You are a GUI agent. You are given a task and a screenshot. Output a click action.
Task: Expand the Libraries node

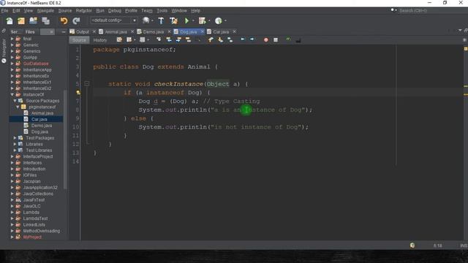tap(15, 144)
